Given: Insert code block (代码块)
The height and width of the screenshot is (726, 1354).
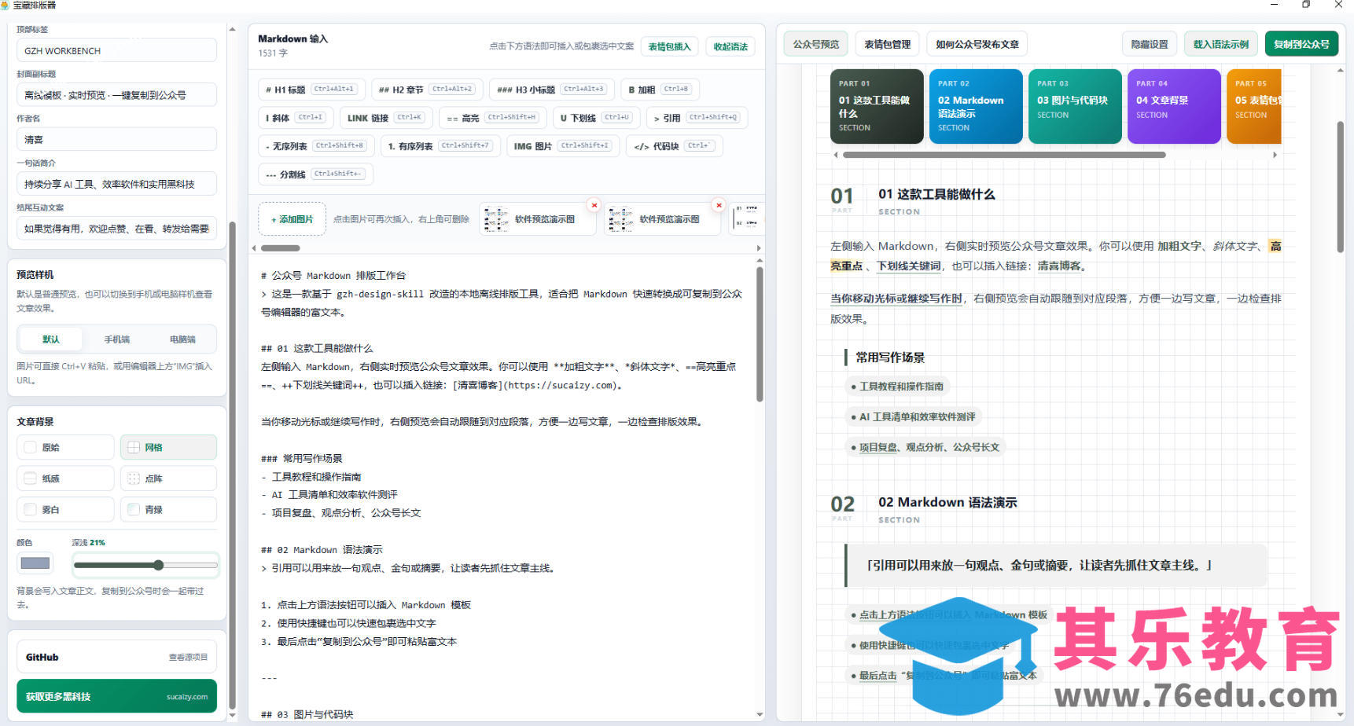Looking at the screenshot, I should click(x=674, y=146).
